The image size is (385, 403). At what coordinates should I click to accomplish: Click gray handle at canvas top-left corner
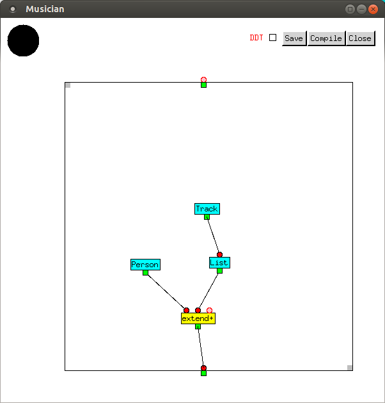tap(68, 85)
